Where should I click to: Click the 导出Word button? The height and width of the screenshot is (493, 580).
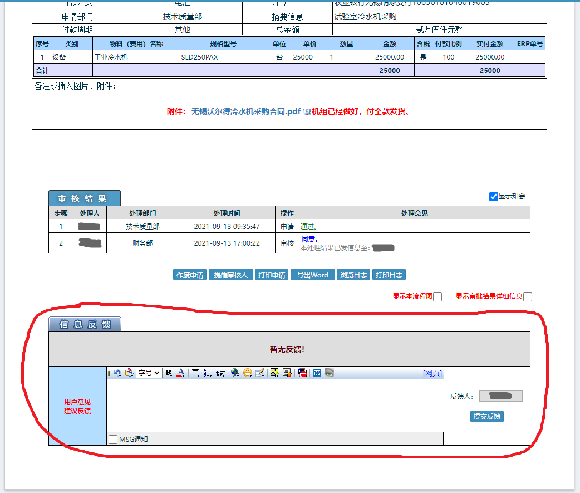click(313, 275)
